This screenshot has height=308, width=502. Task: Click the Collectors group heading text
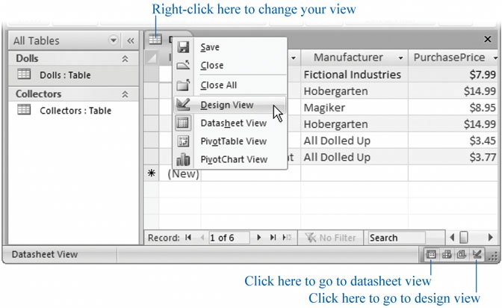point(38,94)
